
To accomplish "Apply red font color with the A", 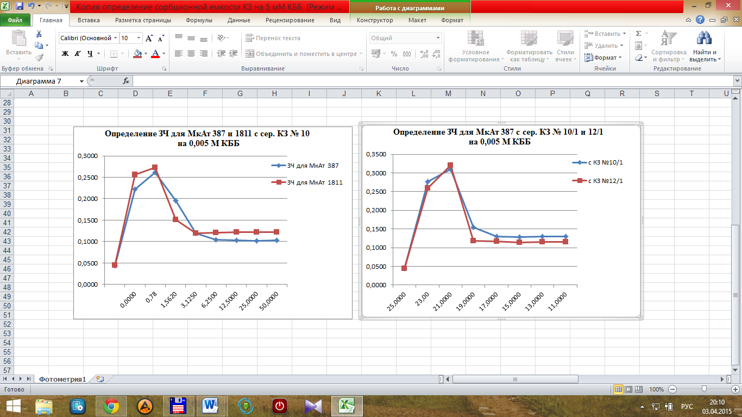I will [156, 54].
